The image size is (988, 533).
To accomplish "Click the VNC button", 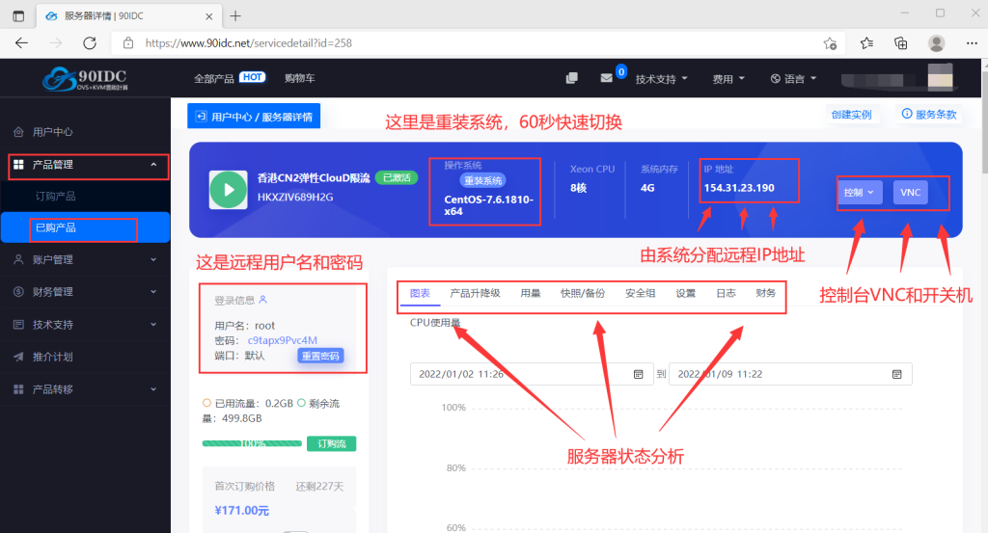I will [911, 193].
